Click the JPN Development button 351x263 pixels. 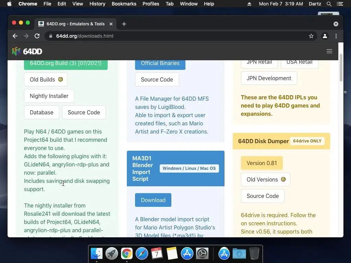(x=269, y=78)
